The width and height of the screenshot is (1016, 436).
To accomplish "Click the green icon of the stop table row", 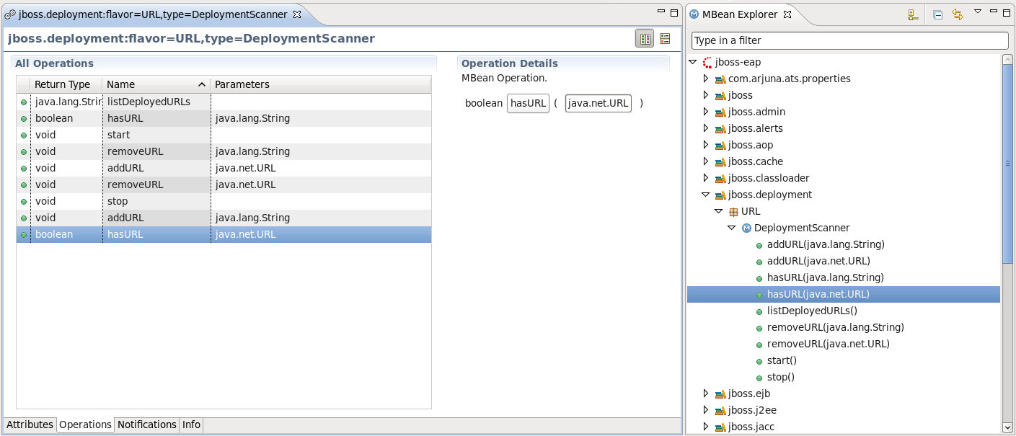I will [24, 202].
